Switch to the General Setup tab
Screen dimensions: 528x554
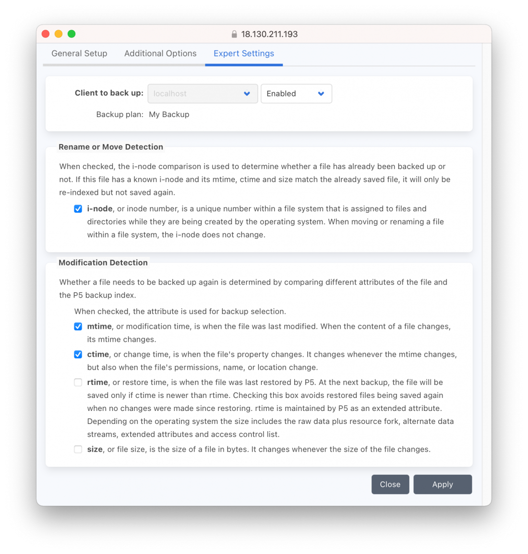click(x=80, y=53)
